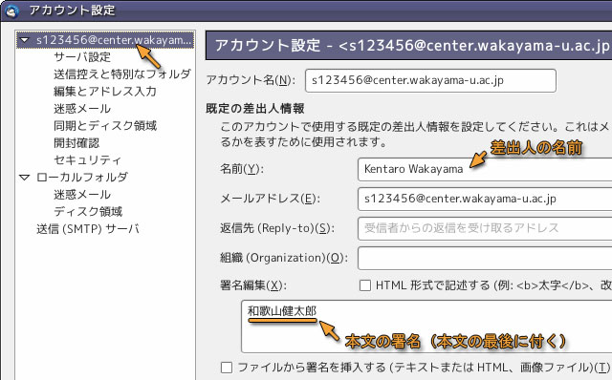
Task: Open サーバ設定 in the account tree
Action: (82, 57)
